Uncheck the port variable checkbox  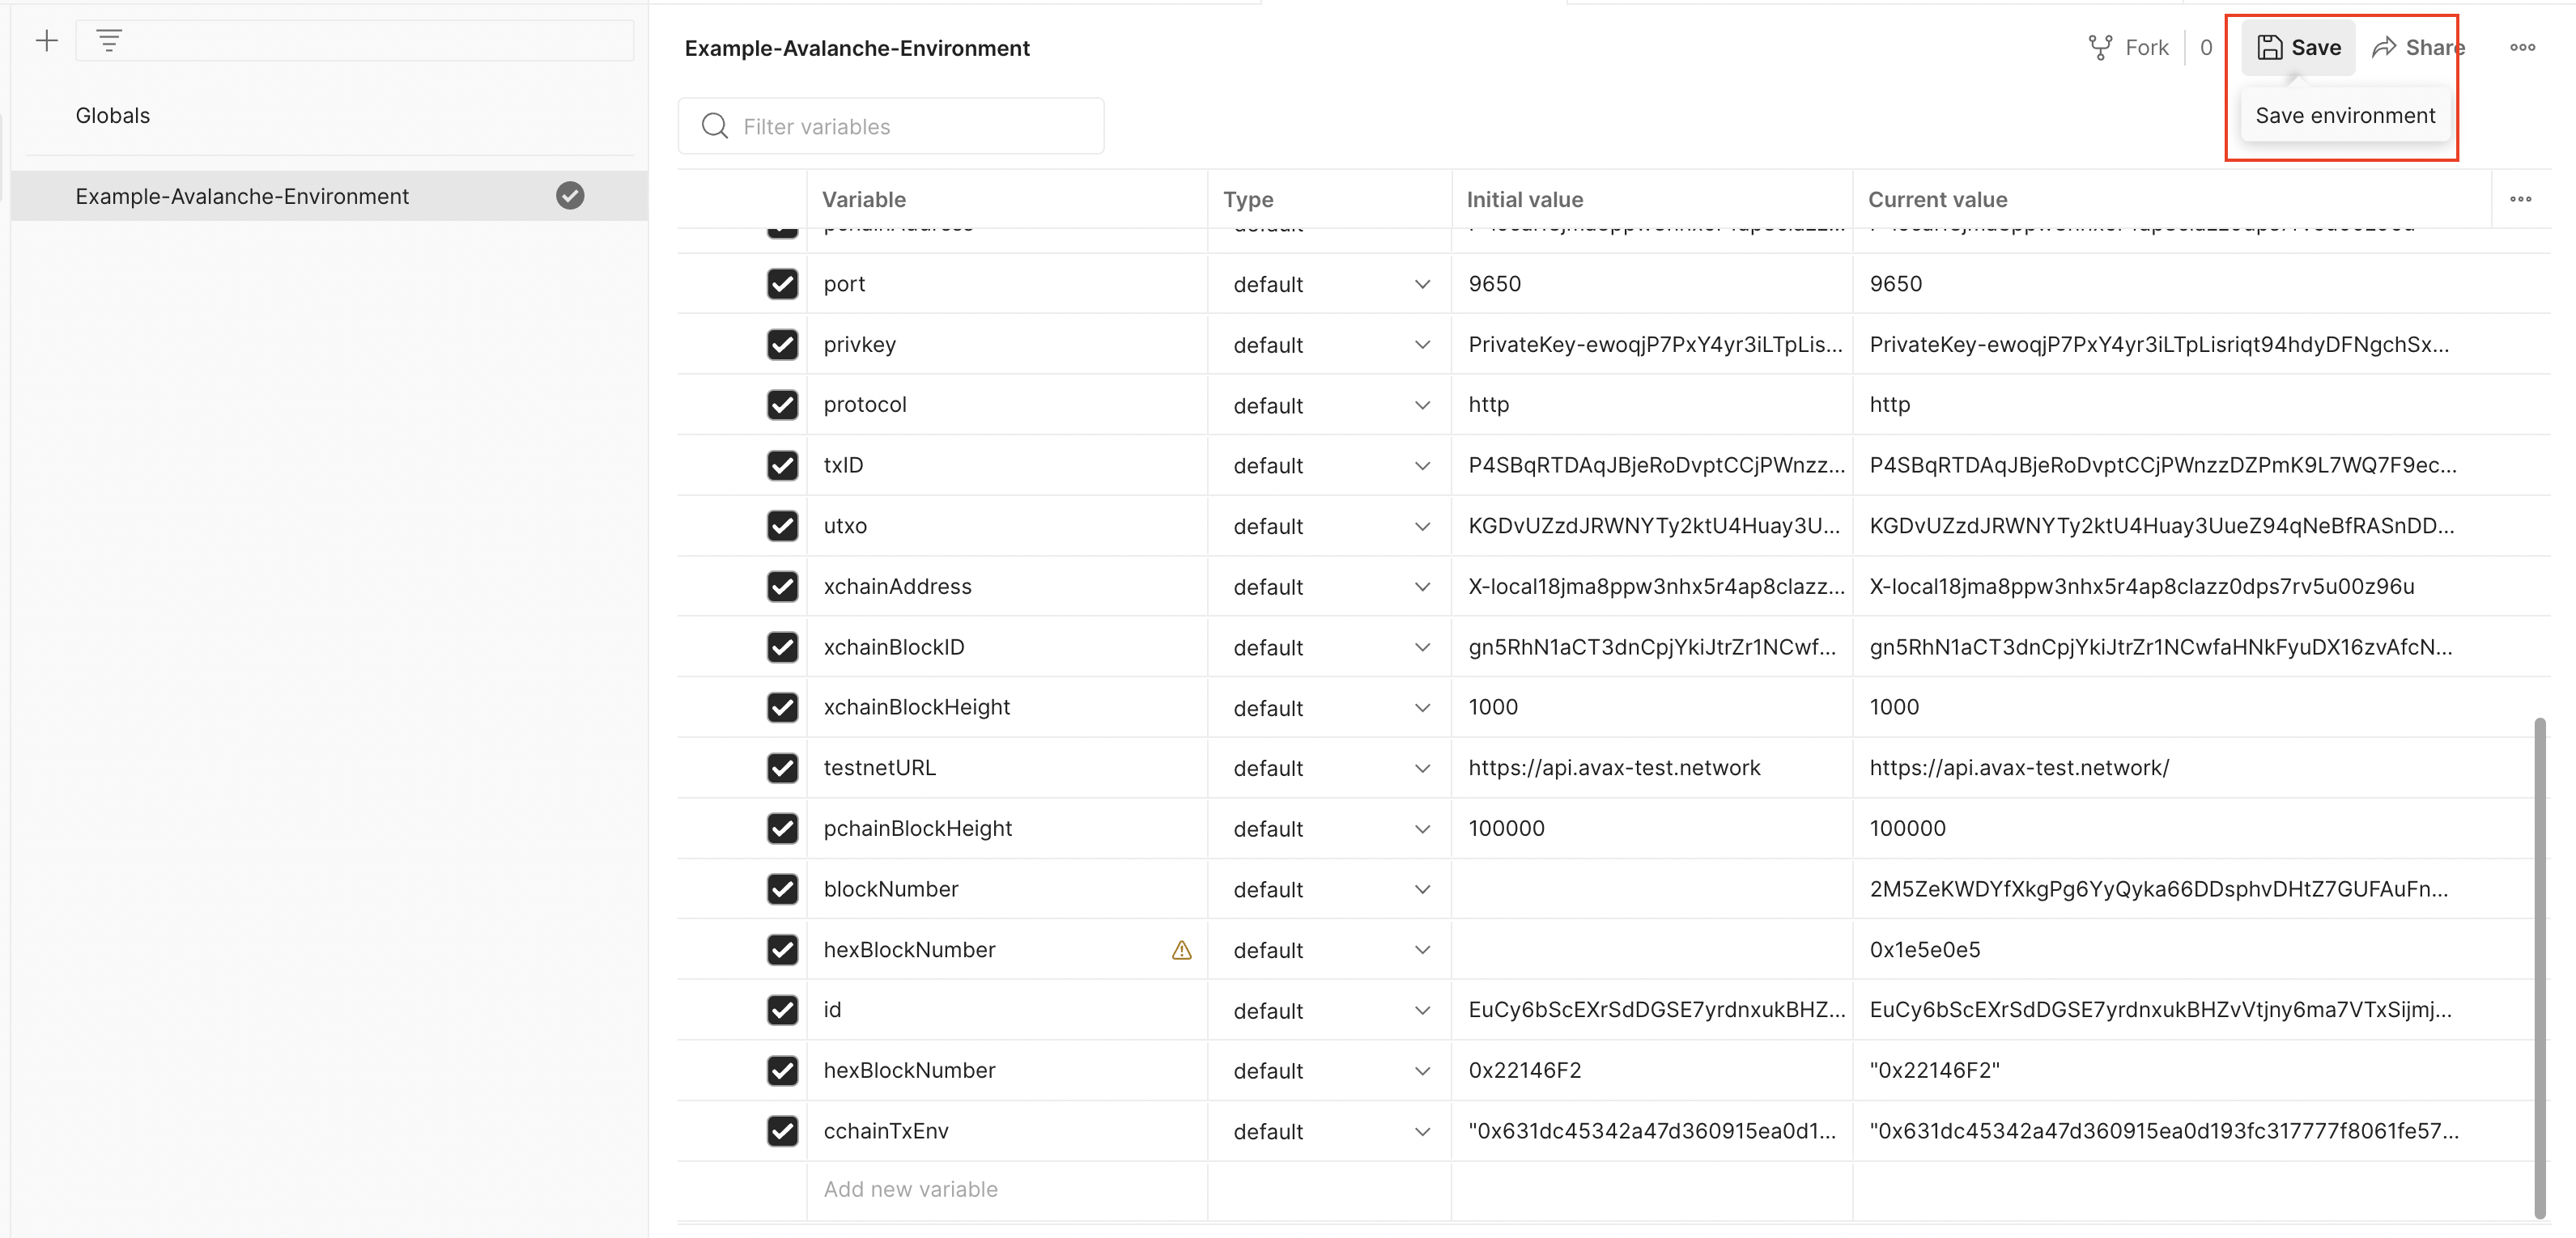(x=782, y=284)
